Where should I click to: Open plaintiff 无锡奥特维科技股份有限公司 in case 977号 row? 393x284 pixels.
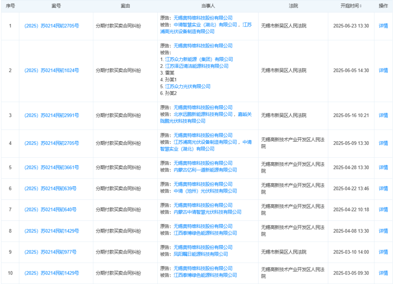pyautogui.click(x=203, y=247)
